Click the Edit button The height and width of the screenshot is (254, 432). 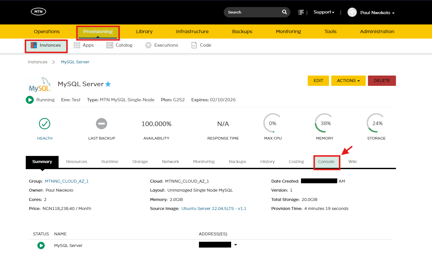point(318,81)
